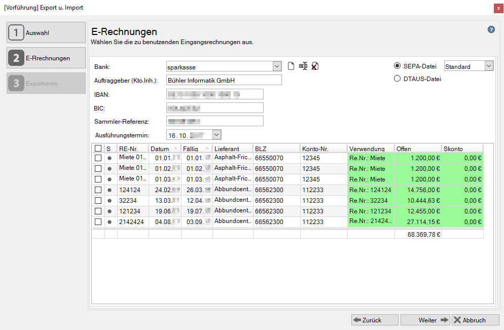Click the open amount 10.444,63 €
Image resolution: width=504 pixels, height=330 pixels.
point(418,201)
